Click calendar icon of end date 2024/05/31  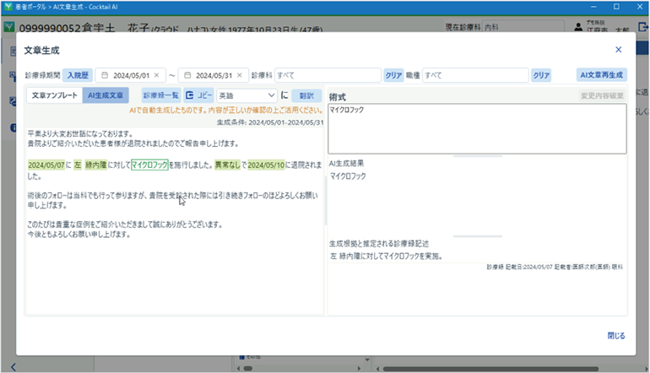coord(187,75)
